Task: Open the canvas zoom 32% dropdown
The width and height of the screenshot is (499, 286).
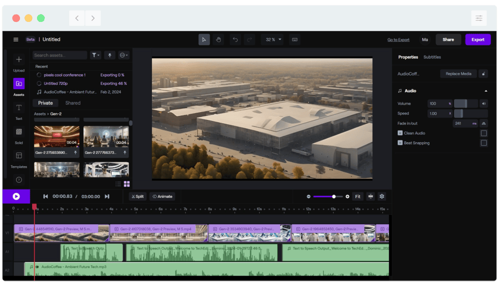Action: pyautogui.click(x=271, y=39)
